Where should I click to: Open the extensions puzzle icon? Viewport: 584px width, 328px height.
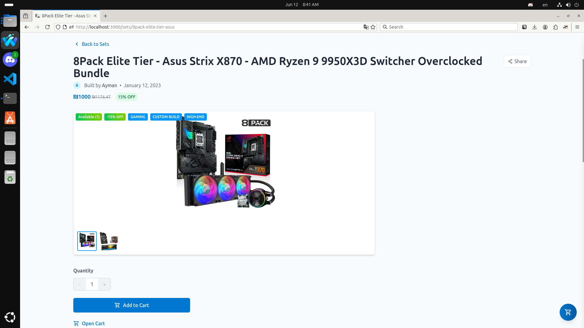pos(555,27)
